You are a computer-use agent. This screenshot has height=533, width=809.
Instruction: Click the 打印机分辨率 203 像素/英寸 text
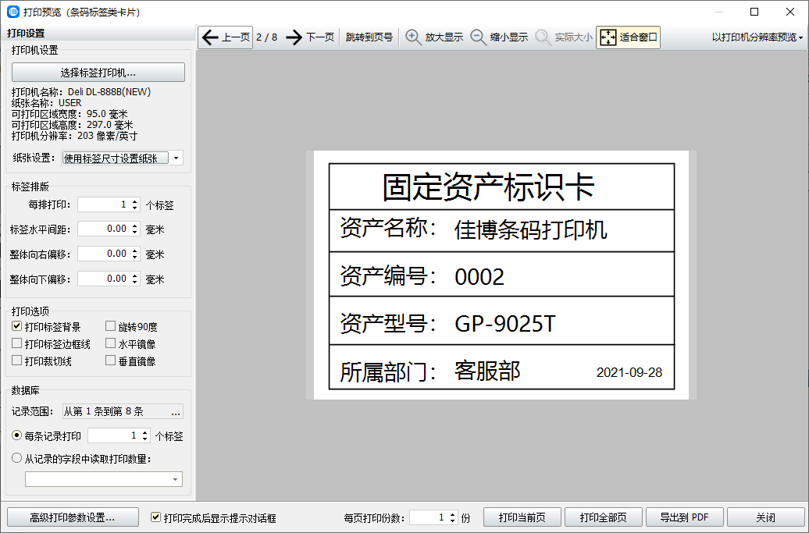pos(74,136)
